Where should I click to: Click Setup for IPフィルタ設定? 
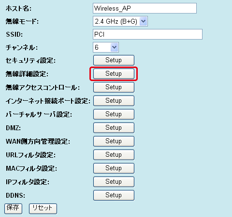coord(114,182)
